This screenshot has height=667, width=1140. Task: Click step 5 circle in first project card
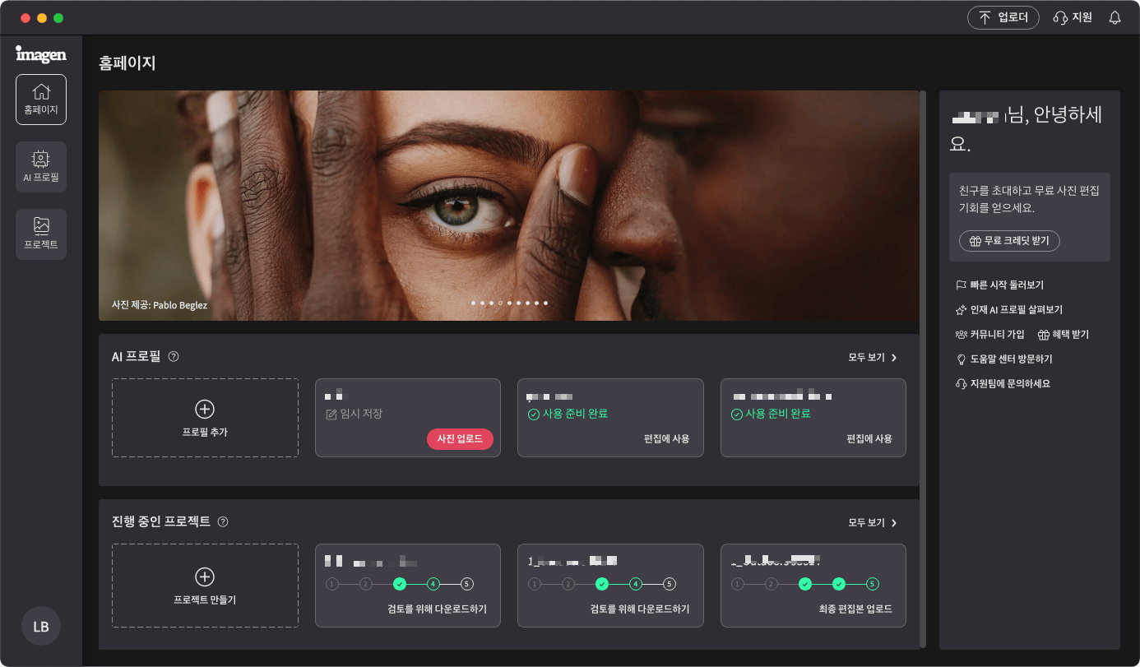[x=467, y=584]
